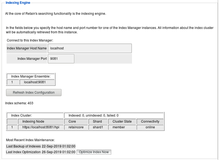
Task: Select the shard1 cell
Action: tap(97, 127)
